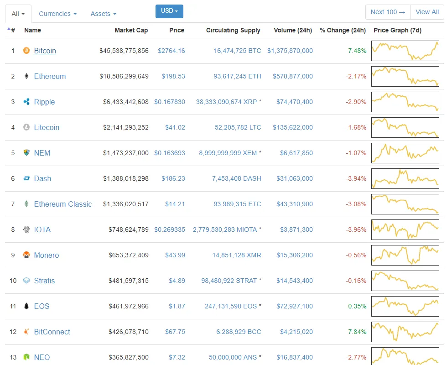The height and width of the screenshot is (365, 447).
Task: Open the Litecoin coin page
Action: (47, 127)
